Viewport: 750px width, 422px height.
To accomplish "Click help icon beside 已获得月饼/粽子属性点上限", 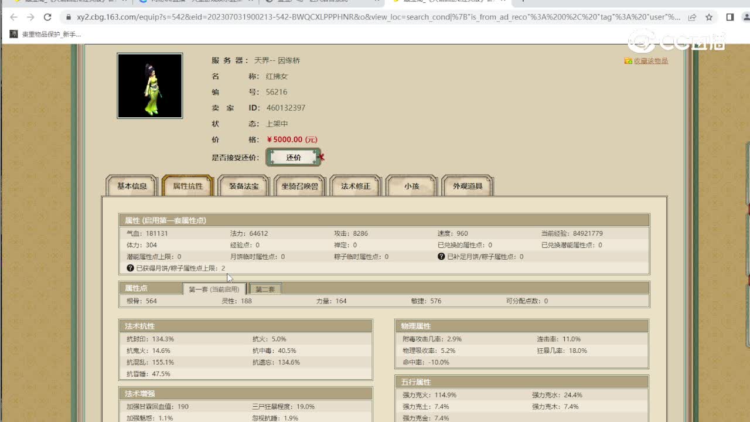I will [x=130, y=268].
